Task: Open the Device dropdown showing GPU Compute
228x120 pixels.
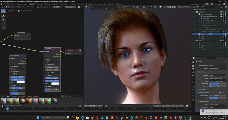Action: 218,68
